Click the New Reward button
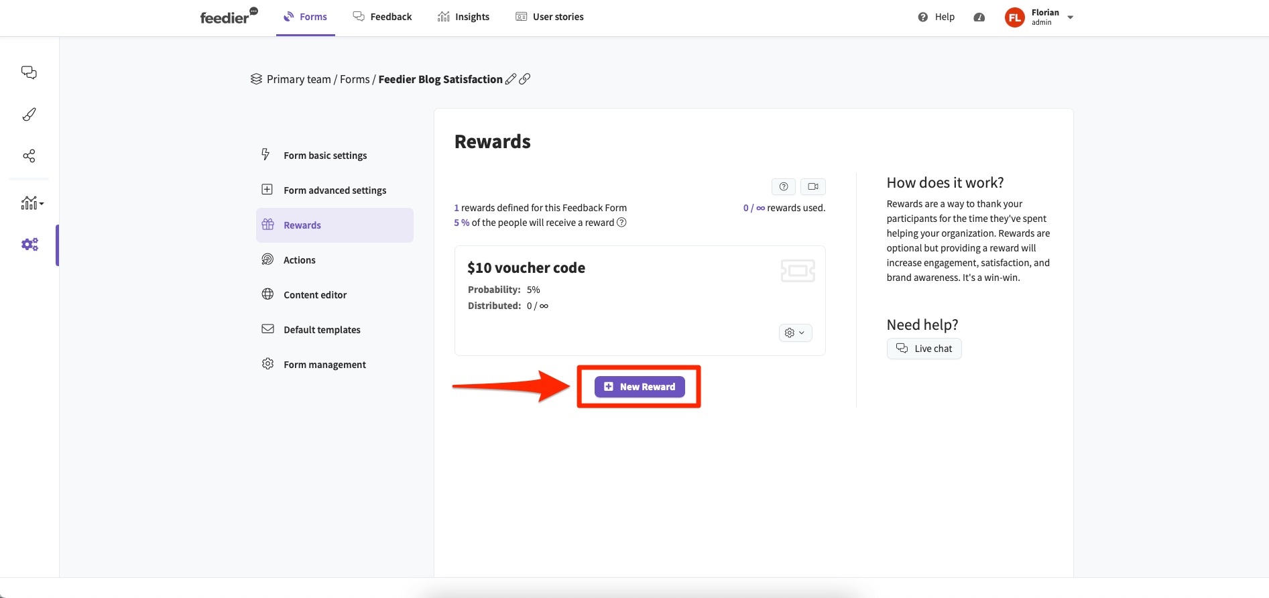Viewport: 1269px width, 598px height. point(640,387)
